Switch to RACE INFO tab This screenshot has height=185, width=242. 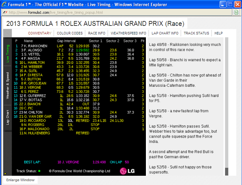click(x=96, y=33)
